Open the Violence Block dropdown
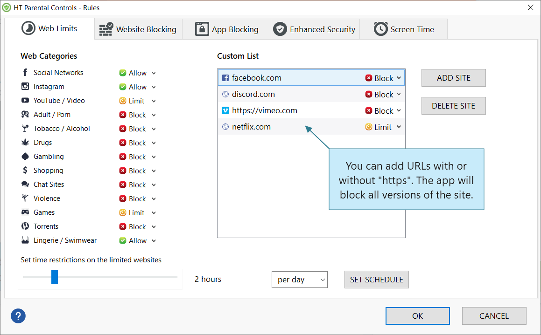 pos(154,198)
